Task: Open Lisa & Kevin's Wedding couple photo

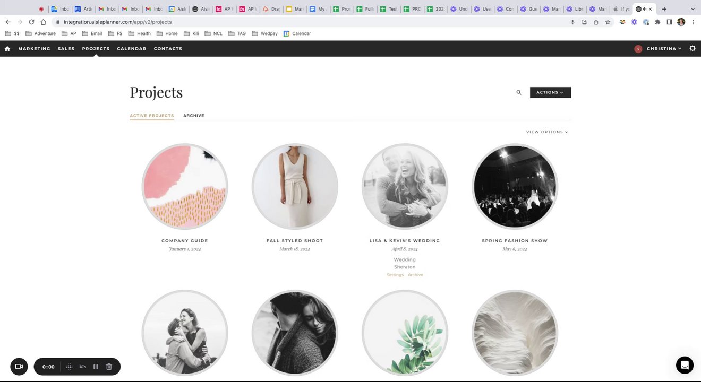Action: [x=405, y=187]
